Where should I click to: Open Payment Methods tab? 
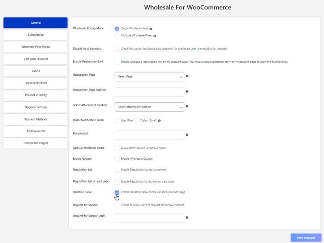[35, 119]
